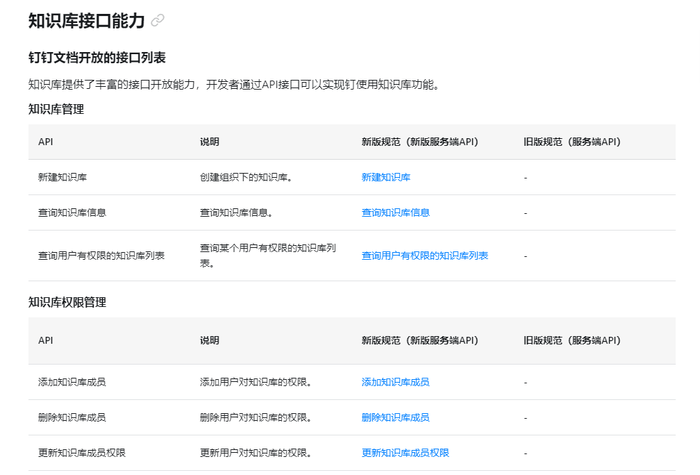The image size is (700, 475).
Task: Click the description 更新用户对知识库的权限。
Action: pos(256,453)
